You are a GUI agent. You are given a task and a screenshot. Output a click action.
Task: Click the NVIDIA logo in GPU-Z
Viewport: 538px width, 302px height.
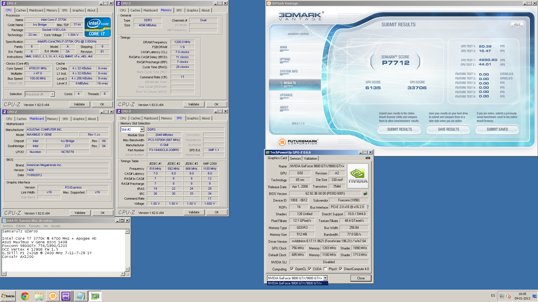click(358, 176)
